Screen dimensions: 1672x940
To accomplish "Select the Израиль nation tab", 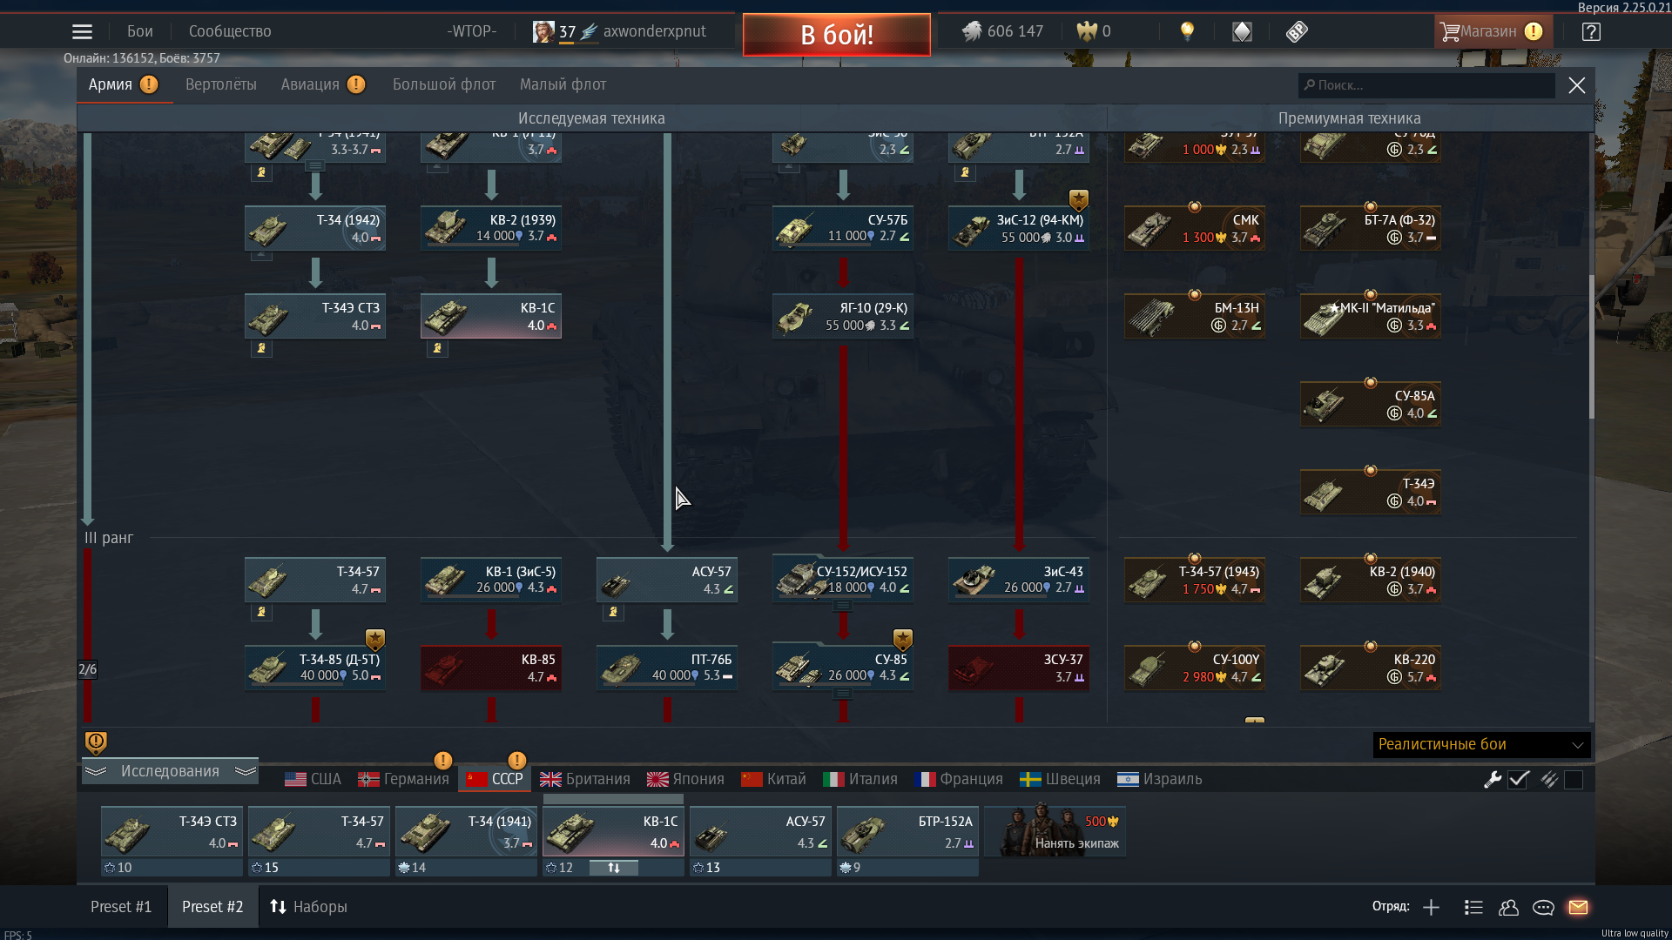I will [x=1160, y=779].
